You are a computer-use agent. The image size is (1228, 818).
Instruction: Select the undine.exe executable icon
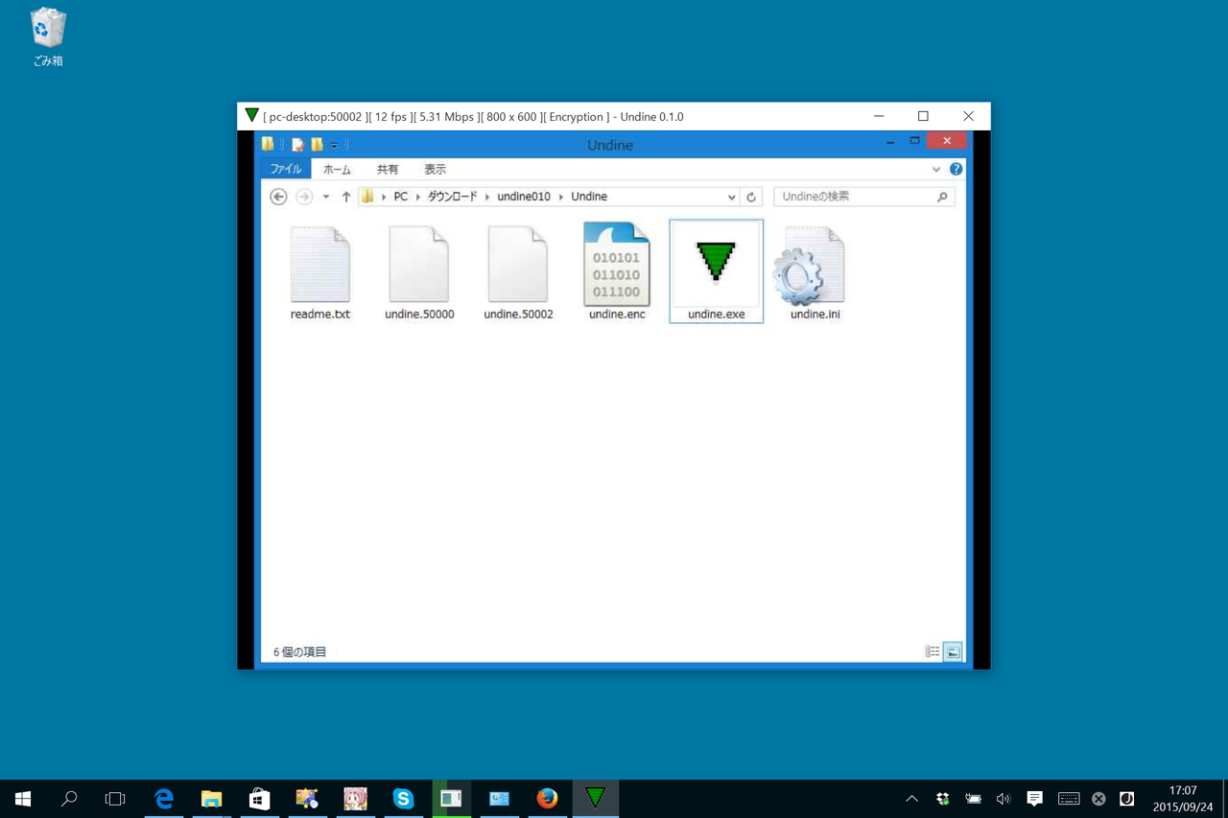715,264
